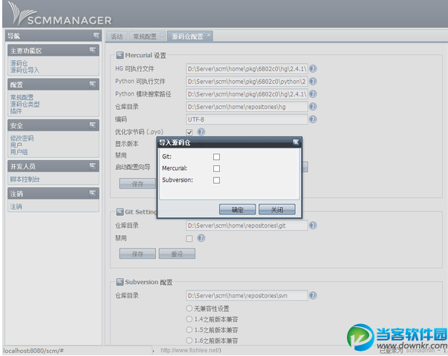The height and width of the screenshot is (356, 448).
Task: Collapse the 主要功能区 section
Action: coord(93,50)
